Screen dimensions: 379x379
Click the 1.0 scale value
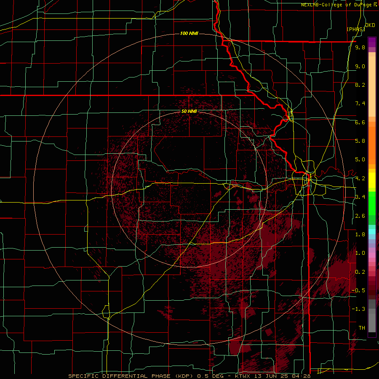[x=360, y=253]
